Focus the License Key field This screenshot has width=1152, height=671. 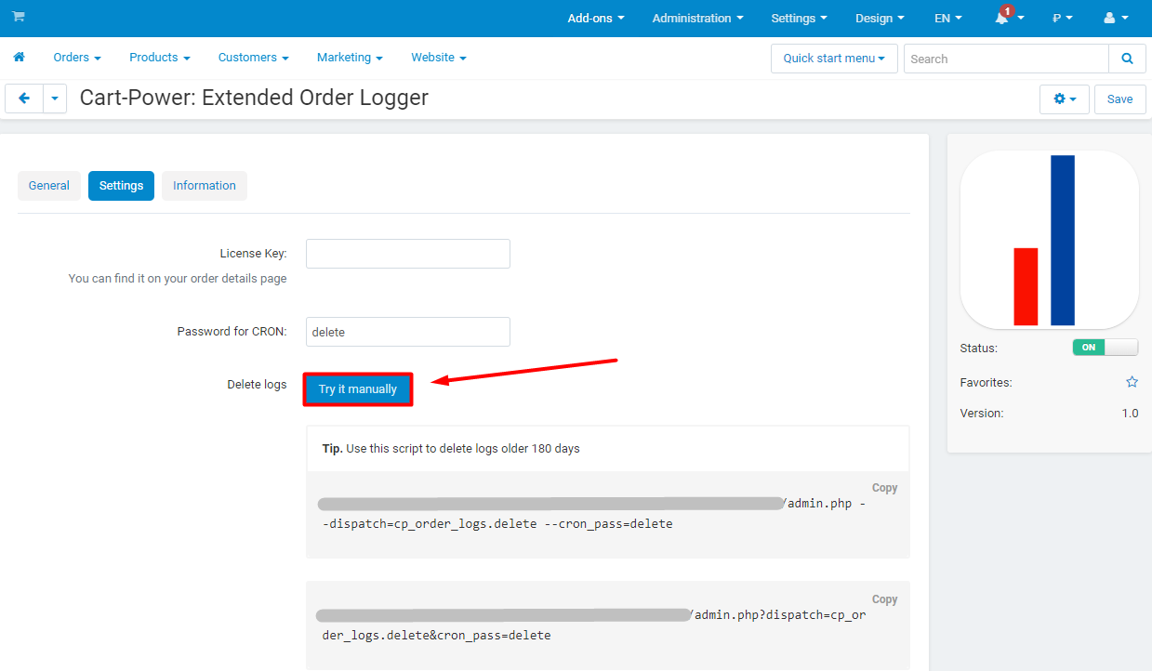tap(408, 254)
